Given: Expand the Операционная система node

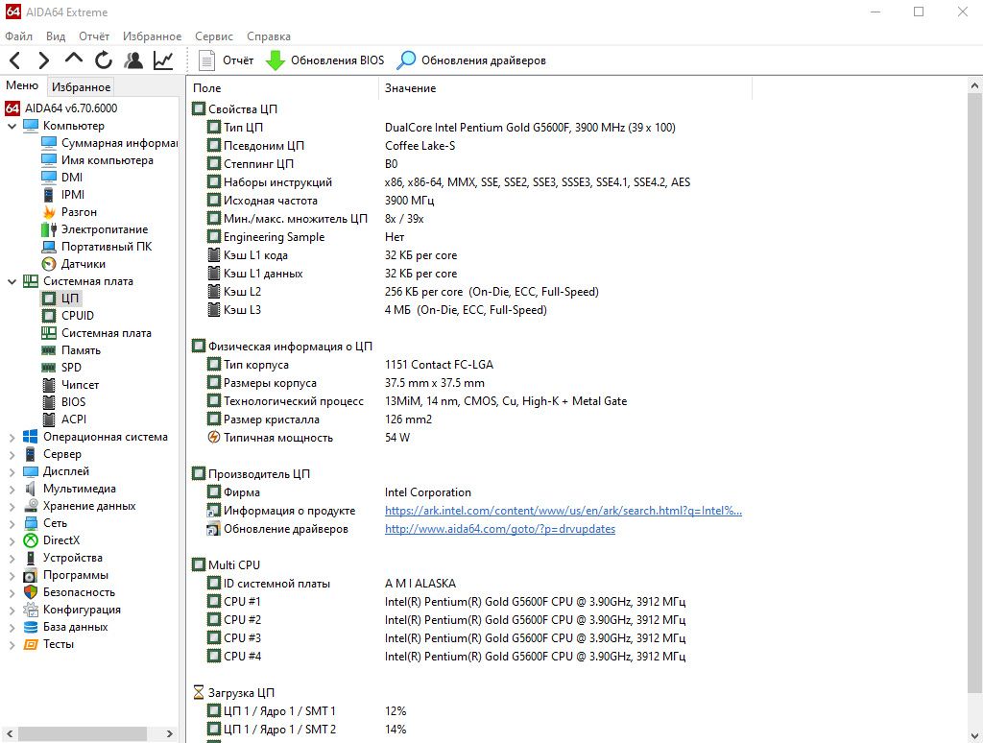Looking at the screenshot, I should [x=12, y=437].
